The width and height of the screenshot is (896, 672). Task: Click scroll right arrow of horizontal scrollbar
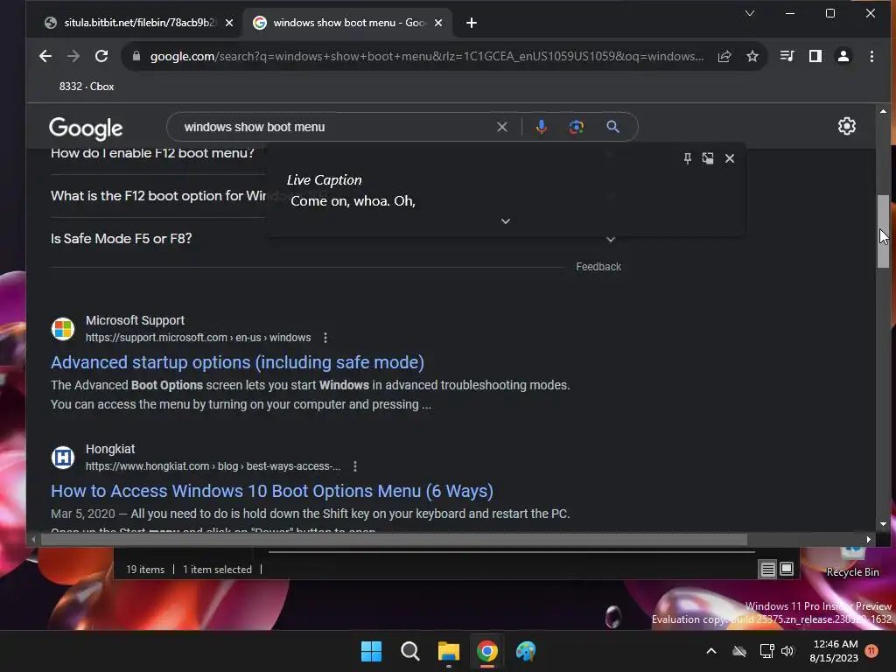(x=869, y=539)
